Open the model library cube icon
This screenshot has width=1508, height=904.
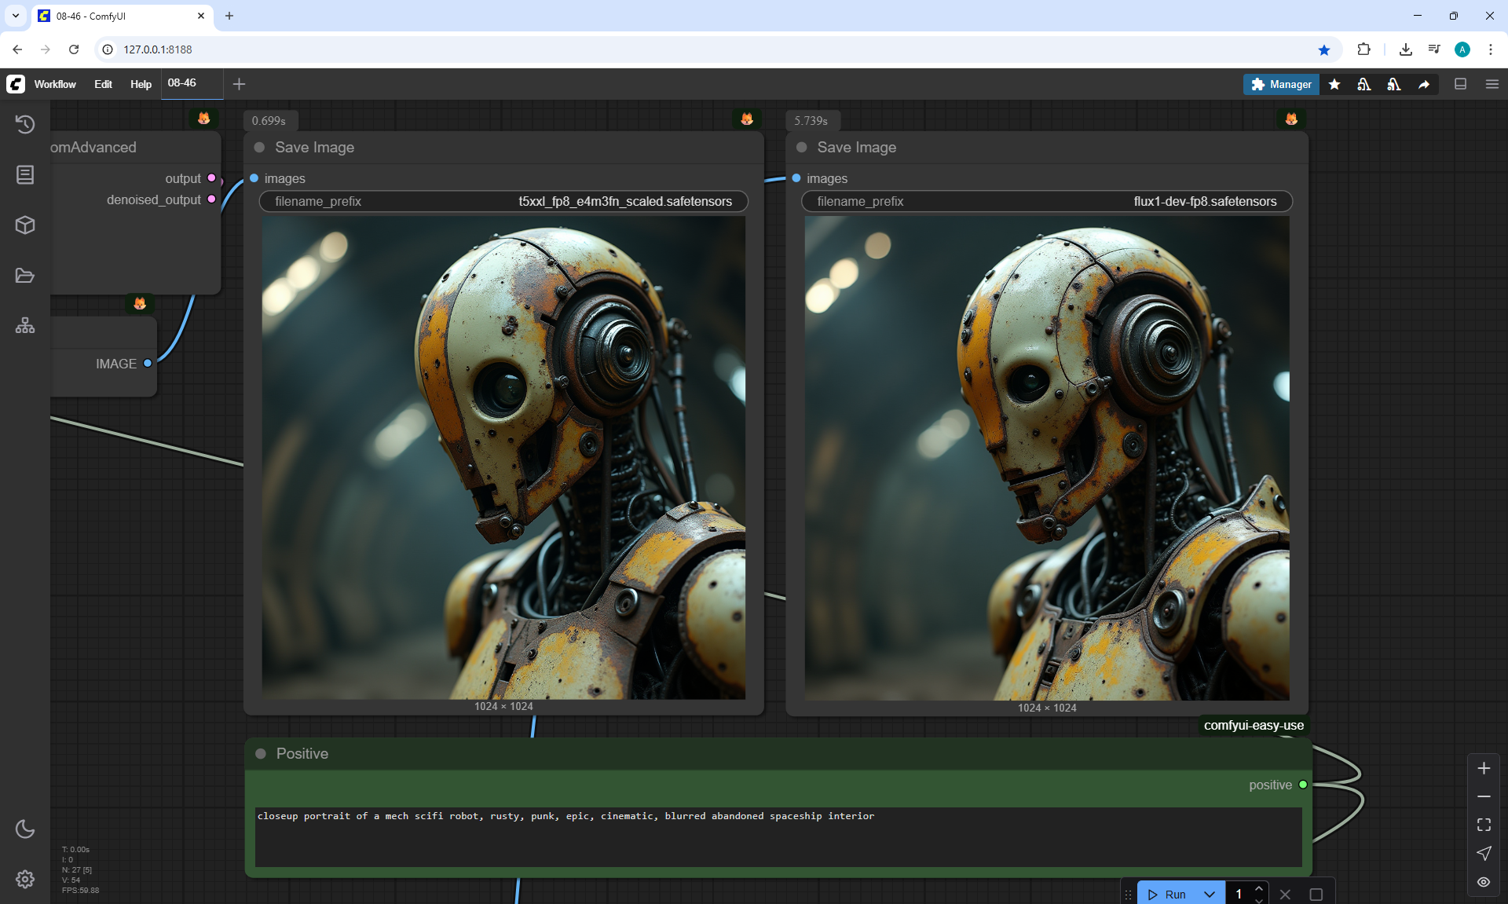(x=25, y=225)
